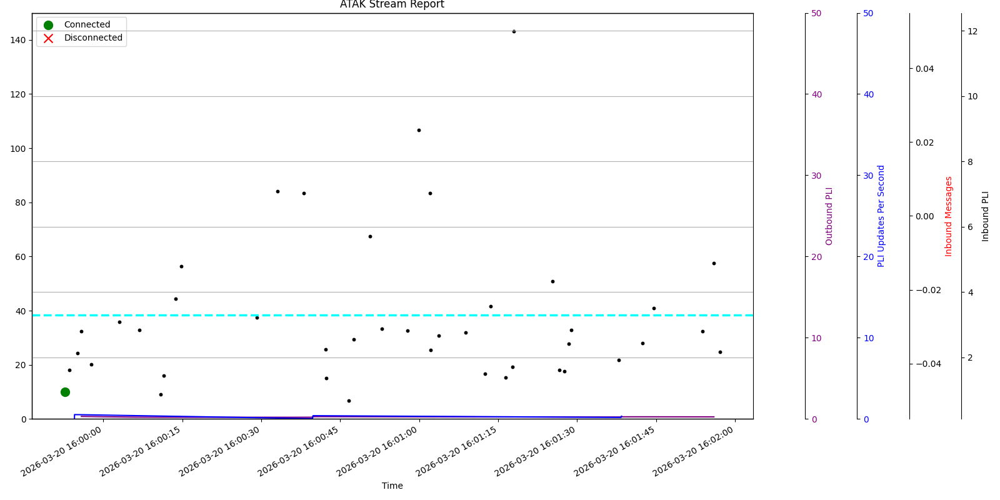Select the data point near value 106
This screenshot has width=1000, height=500.
pyautogui.click(x=419, y=130)
